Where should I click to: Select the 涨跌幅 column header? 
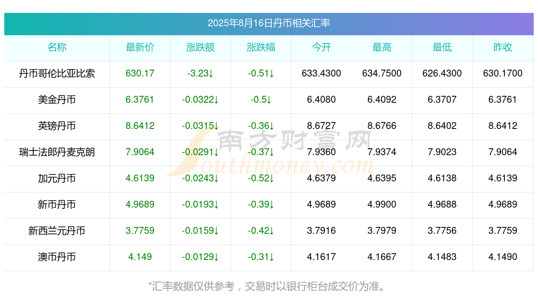pos(261,47)
